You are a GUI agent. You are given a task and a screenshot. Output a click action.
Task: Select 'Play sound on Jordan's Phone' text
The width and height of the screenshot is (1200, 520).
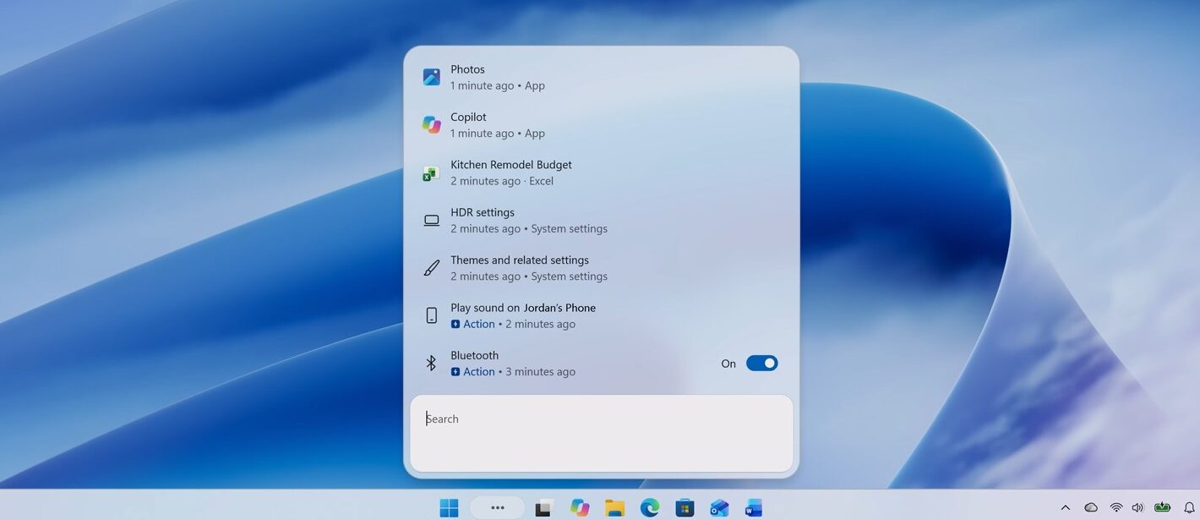pyautogui.click(x=523, y=308)
